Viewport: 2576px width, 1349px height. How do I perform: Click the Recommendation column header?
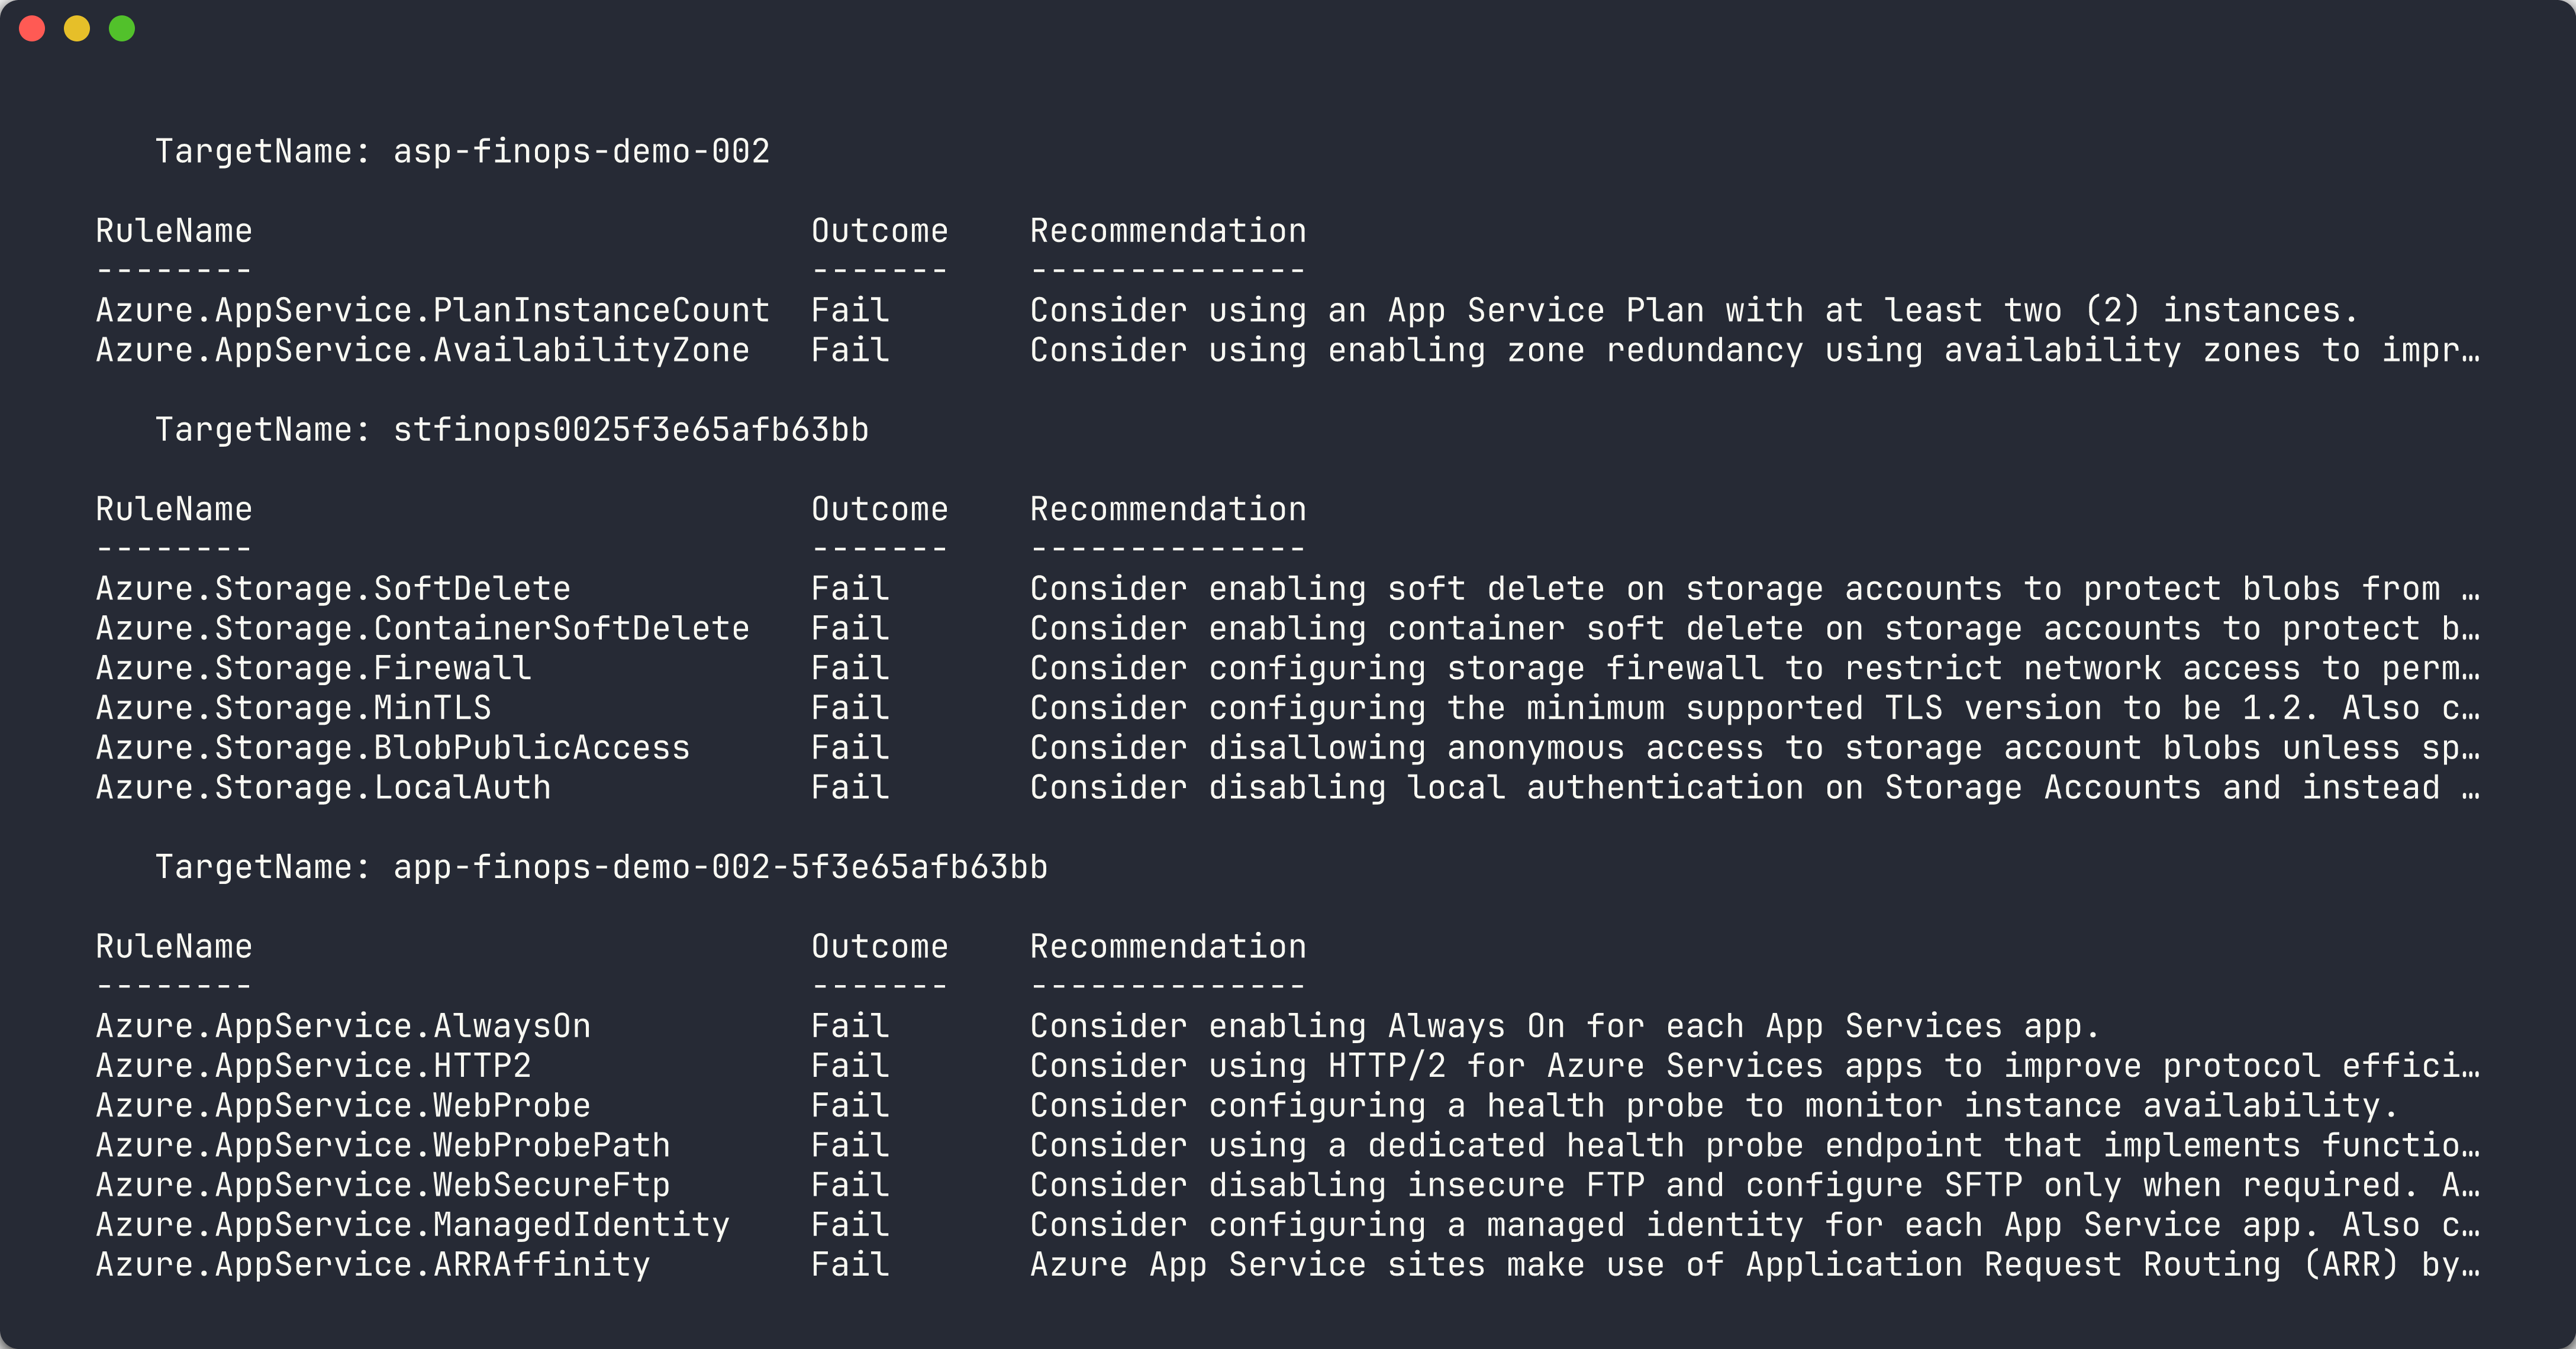(x=1168, y=230)
